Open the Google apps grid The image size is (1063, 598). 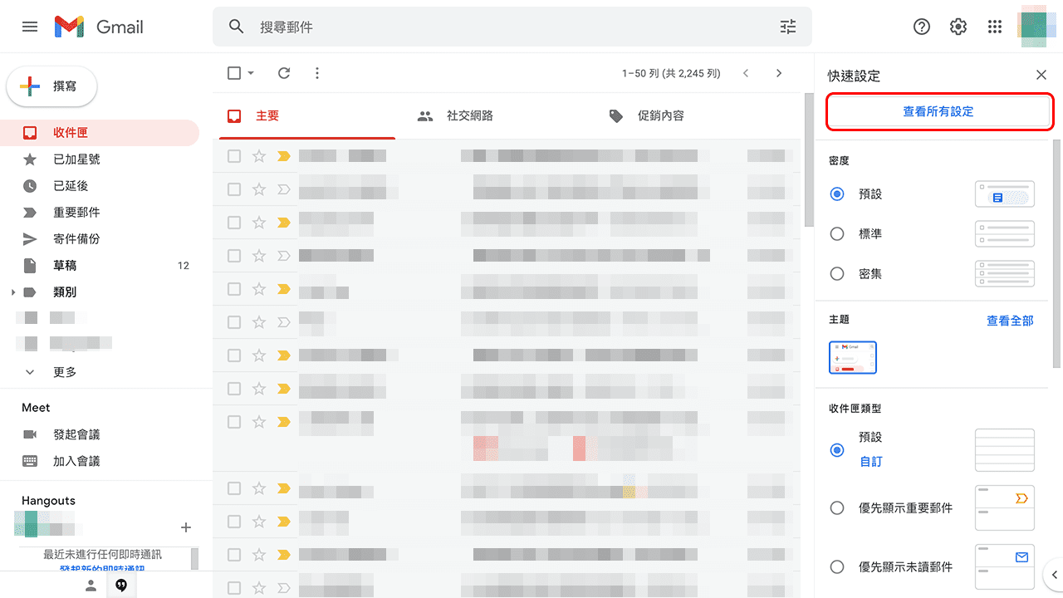coord(994,27)
